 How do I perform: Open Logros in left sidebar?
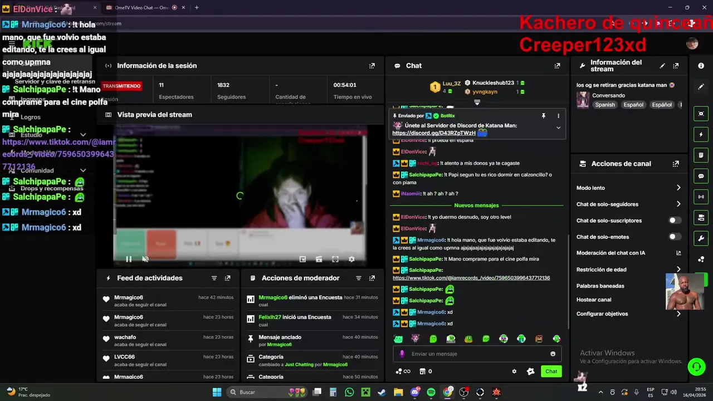tap(31, 117)
